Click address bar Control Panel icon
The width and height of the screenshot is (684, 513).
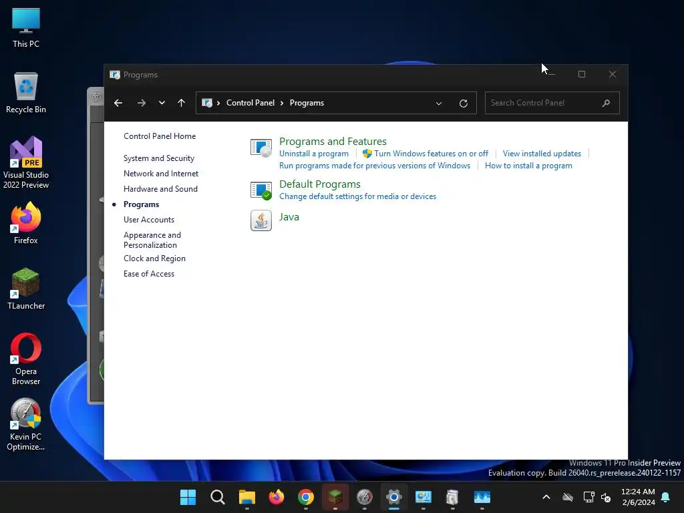pos(207,103)
